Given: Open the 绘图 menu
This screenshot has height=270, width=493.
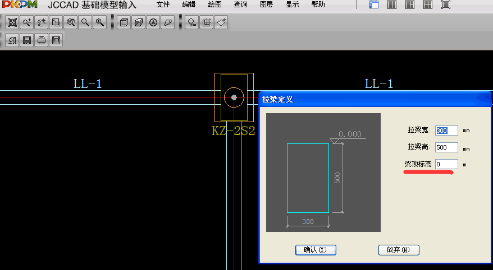Looking at the screenshot, I should point(214,4).
